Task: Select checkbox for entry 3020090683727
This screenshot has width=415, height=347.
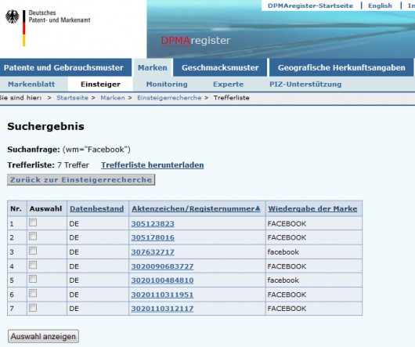Action: pos(33,265)
